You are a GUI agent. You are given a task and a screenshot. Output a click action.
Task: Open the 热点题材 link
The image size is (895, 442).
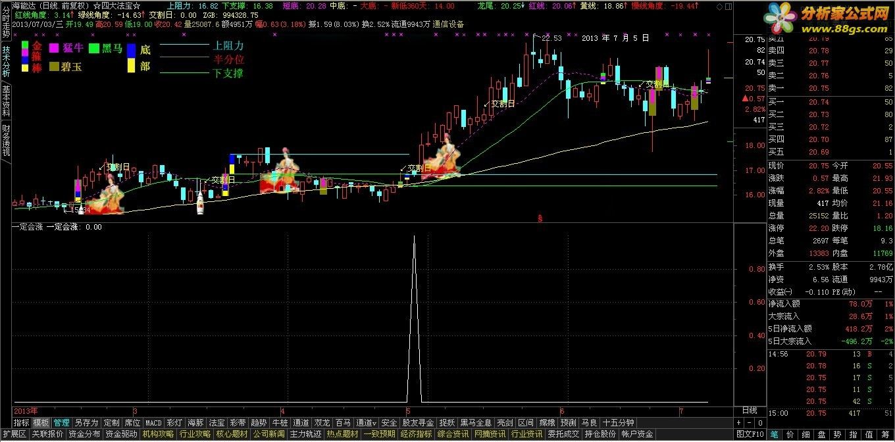tap(342, 434)
